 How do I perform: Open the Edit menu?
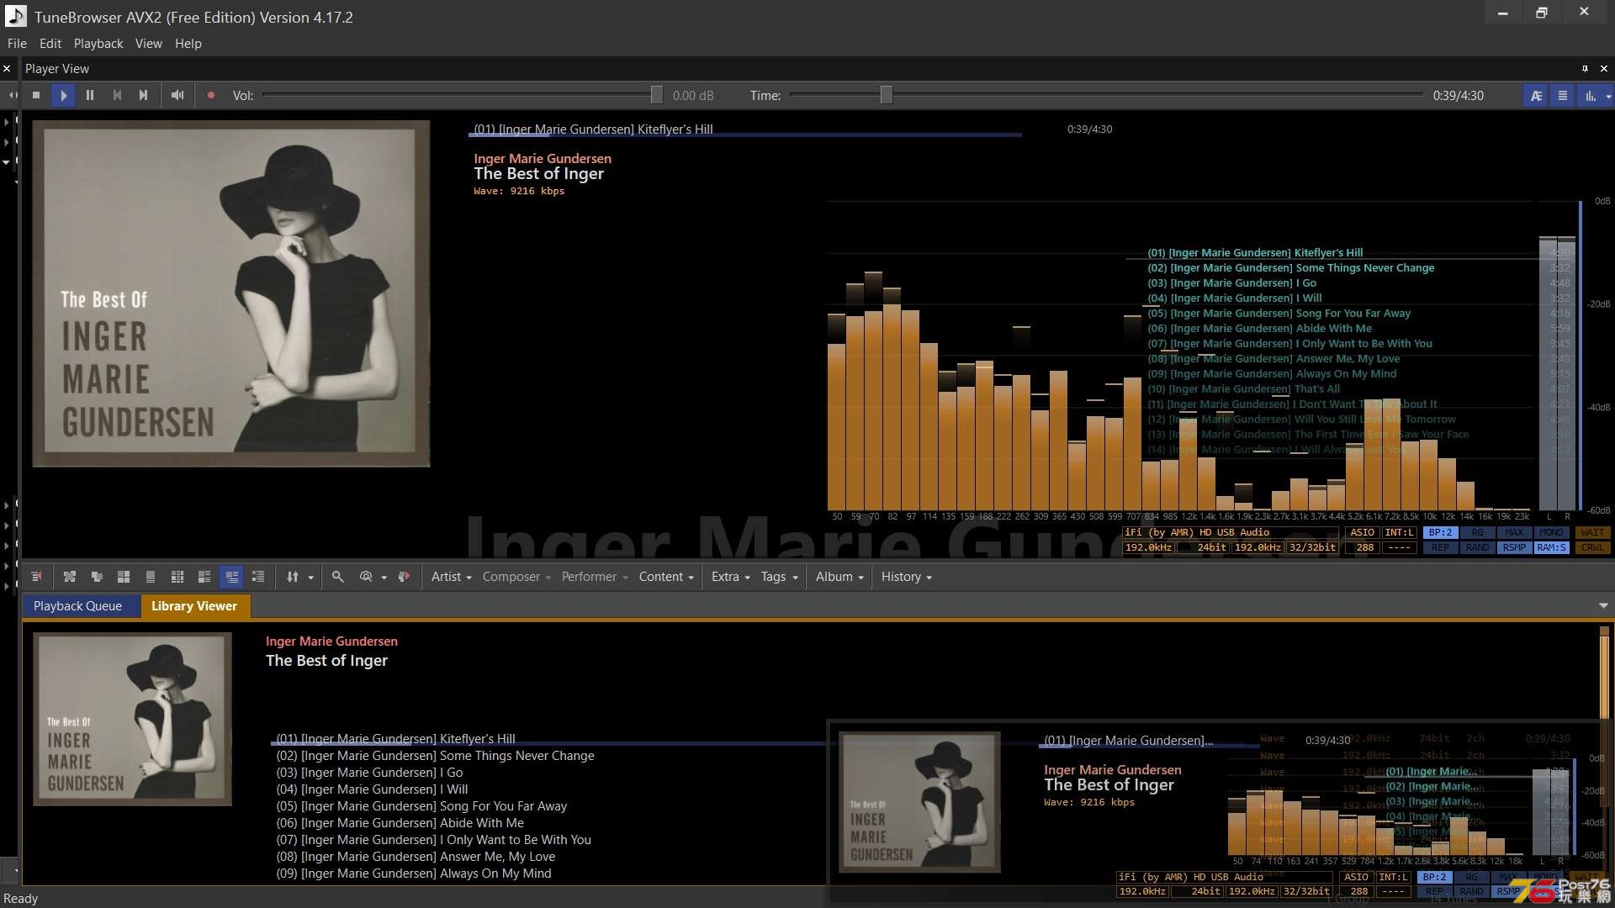50,43
